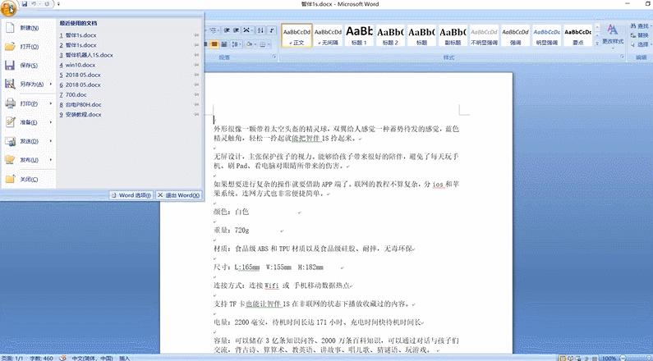This screenshot has height=361, width=653.
Task: Open the Customize Quick Access Toolbar arrow
Action: [58, 4]
